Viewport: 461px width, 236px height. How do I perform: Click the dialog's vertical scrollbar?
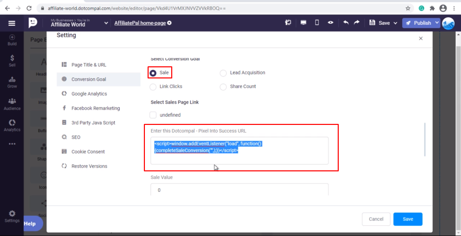pyautogui.click(x=425, y=139)
